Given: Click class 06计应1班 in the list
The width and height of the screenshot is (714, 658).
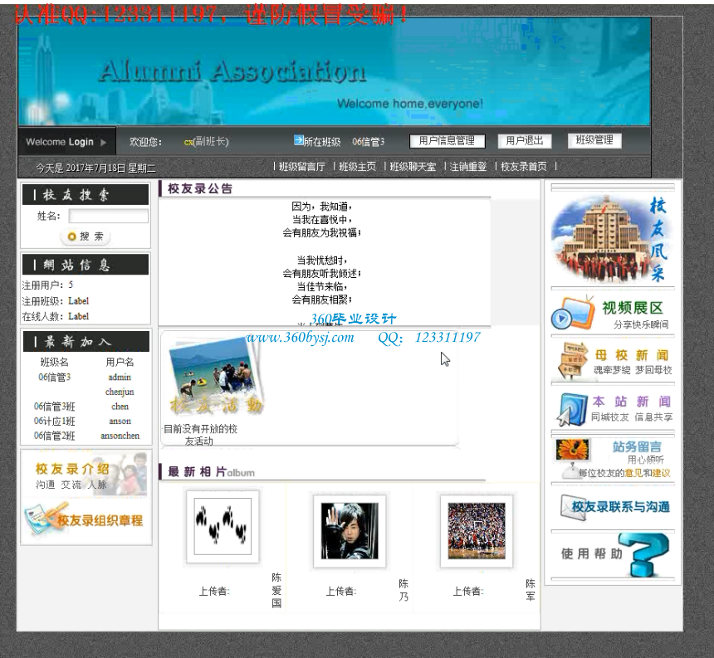Looking at the screenshot, I should click(54, 421).
